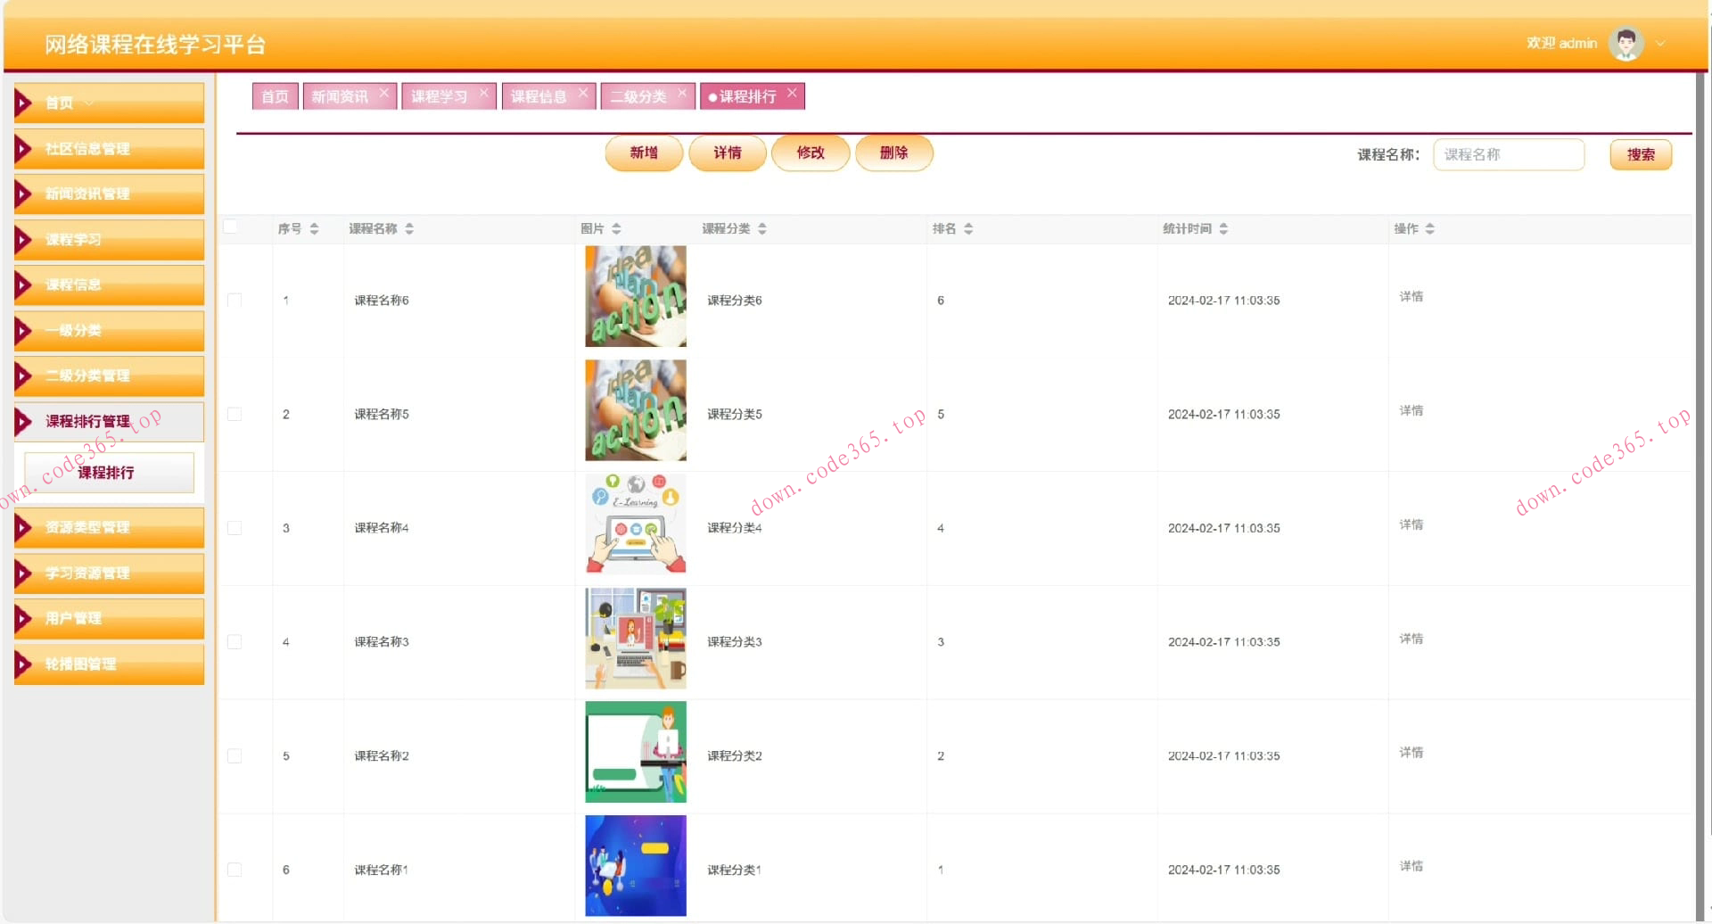Click the 课程名称 search input field
Image resolution: width=1712 pixels, height=924 pixels.
coord(1508,153)
